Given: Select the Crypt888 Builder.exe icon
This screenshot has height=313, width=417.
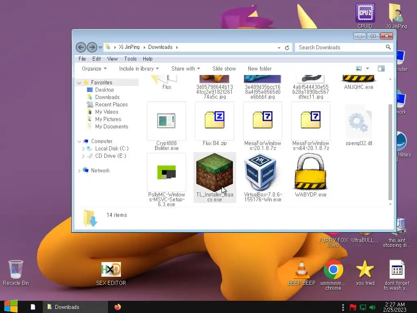Looking at the screenshot, I should (167, 121).
